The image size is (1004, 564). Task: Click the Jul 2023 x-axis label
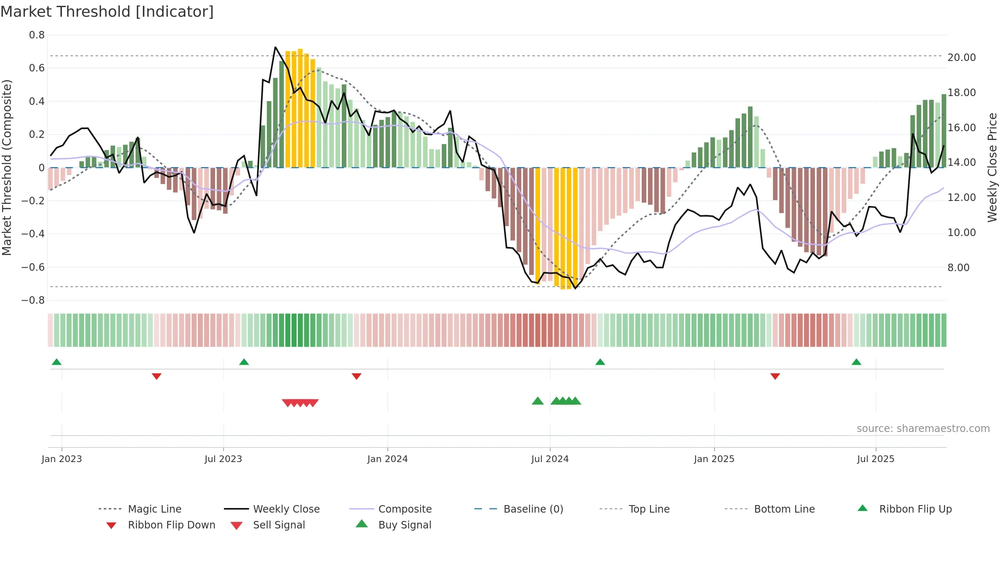223,459
